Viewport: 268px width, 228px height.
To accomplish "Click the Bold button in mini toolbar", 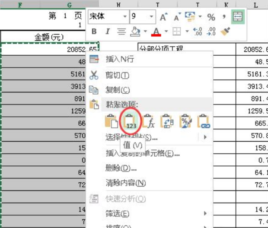I will (x=94, y=32).
